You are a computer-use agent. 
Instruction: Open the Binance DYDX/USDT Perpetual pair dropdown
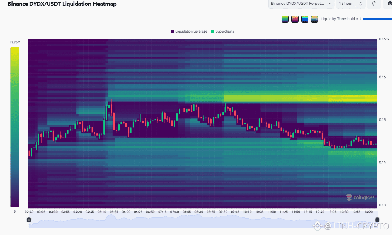301,4
